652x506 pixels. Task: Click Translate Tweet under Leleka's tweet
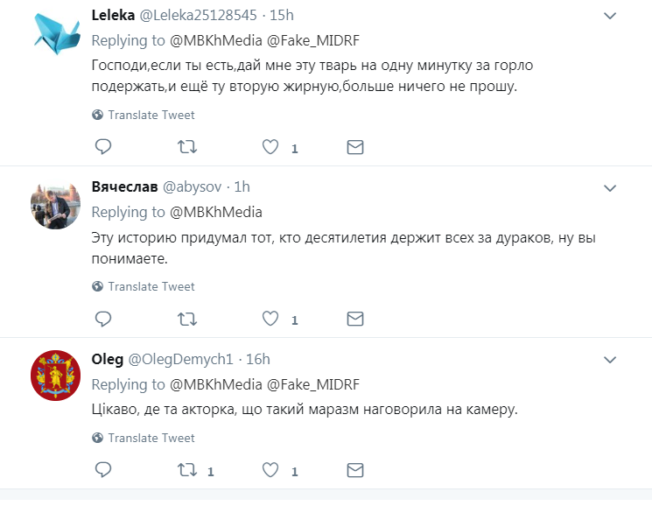click(151, 115)
